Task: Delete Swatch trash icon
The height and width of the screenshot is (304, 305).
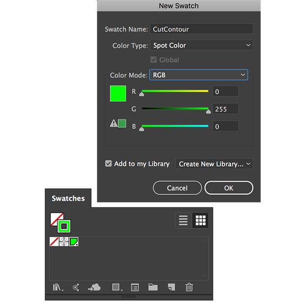Action: (x=189, y=287)
